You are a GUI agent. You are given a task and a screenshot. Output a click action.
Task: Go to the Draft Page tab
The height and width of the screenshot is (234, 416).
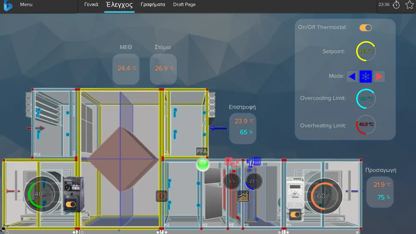(185, 4)
